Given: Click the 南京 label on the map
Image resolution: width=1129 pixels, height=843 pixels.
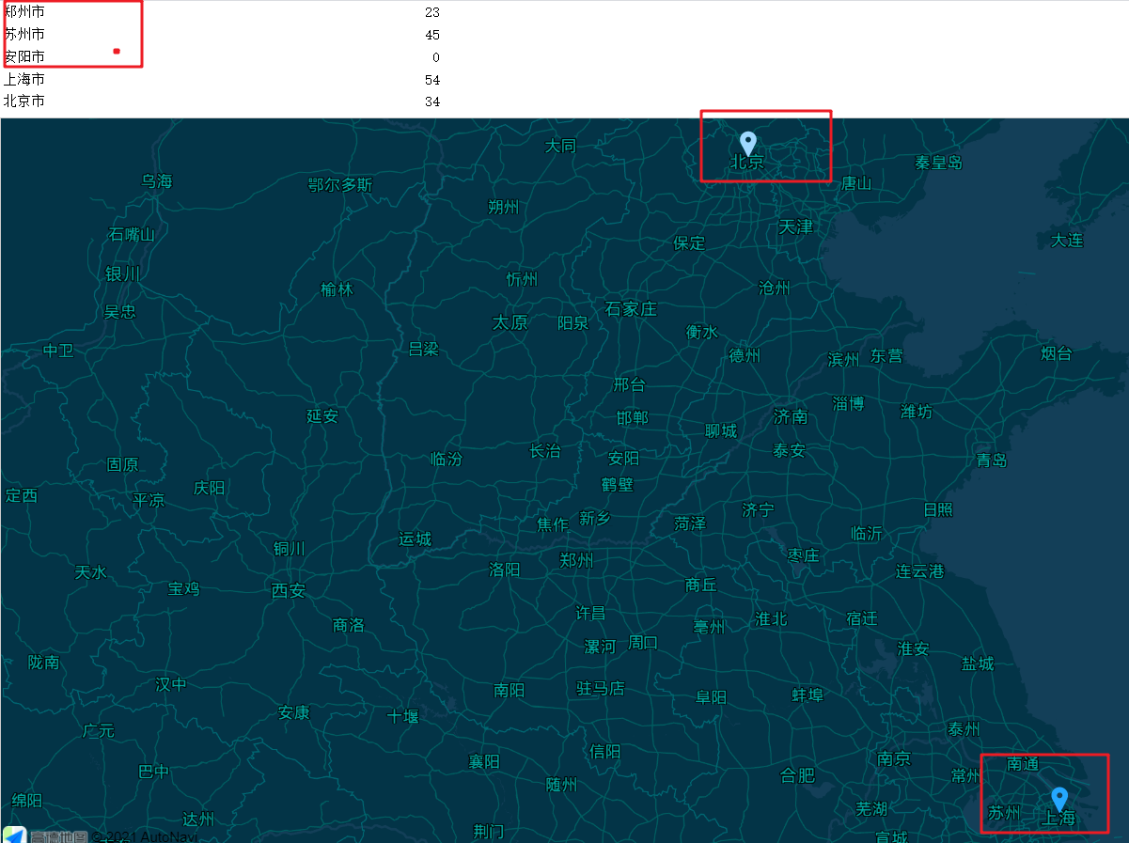Looking at the screenshot, I should (x=894, y=758).
